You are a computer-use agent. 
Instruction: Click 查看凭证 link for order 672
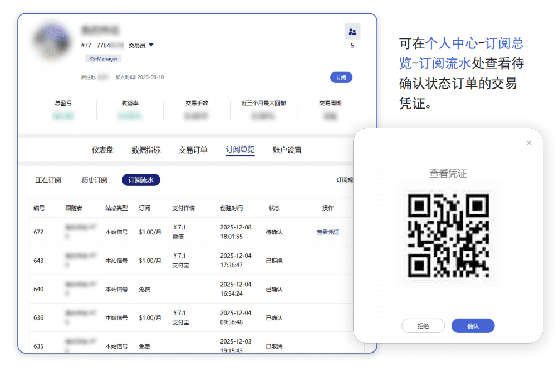pyautogui.click(x=328, y=232)
